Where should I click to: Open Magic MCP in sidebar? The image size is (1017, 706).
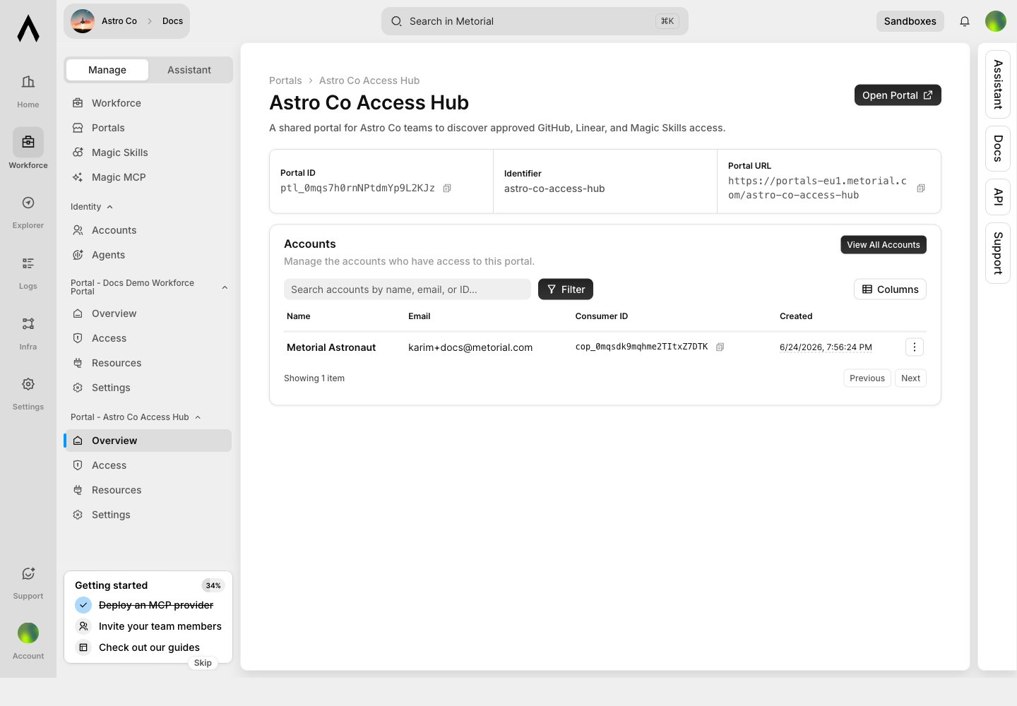coord(148,177)
